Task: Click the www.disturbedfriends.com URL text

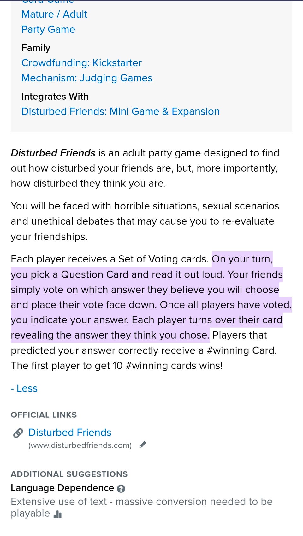Action: (80, 445)
